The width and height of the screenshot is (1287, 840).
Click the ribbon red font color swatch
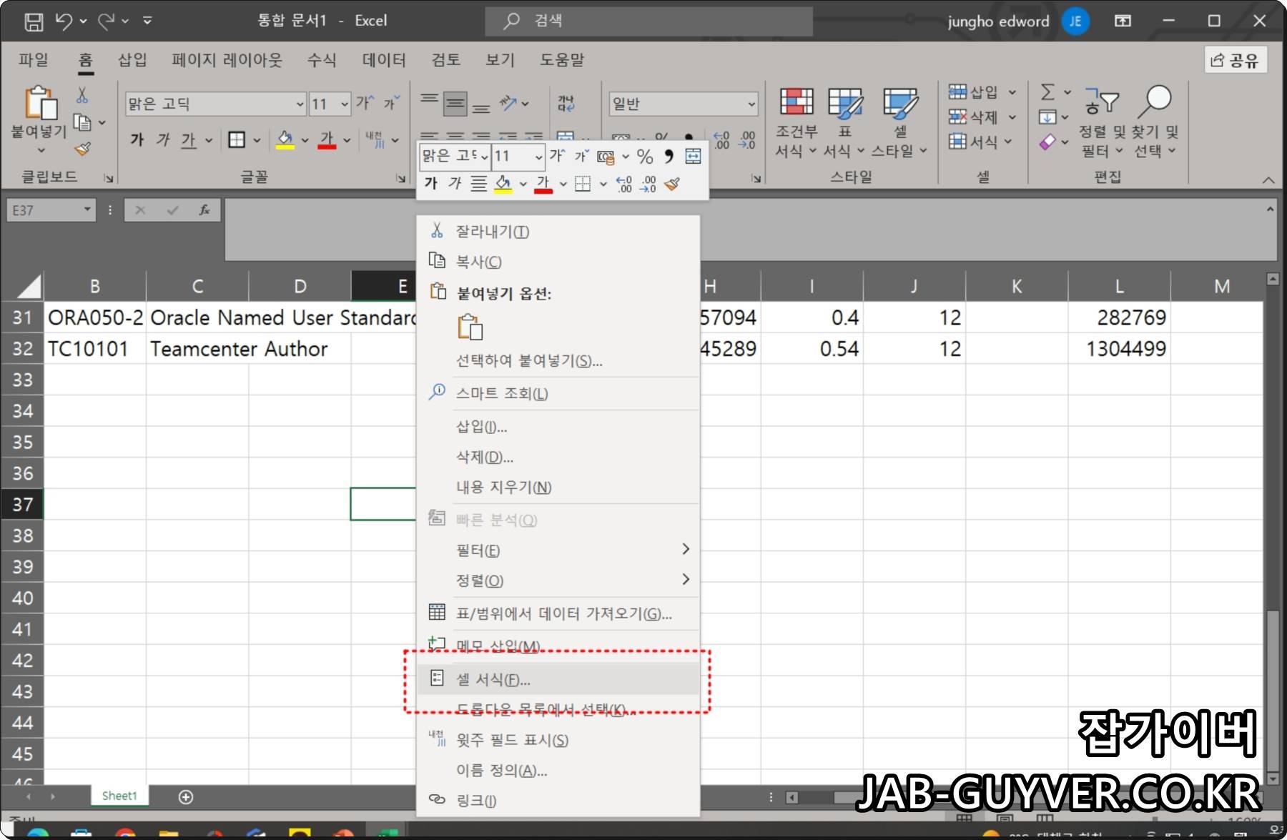pos(327,140)
